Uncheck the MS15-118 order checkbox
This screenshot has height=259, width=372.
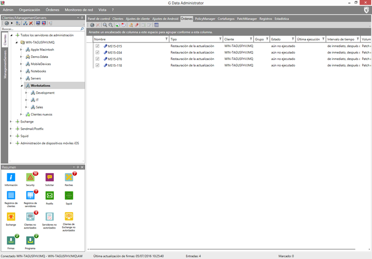(97, 65)
